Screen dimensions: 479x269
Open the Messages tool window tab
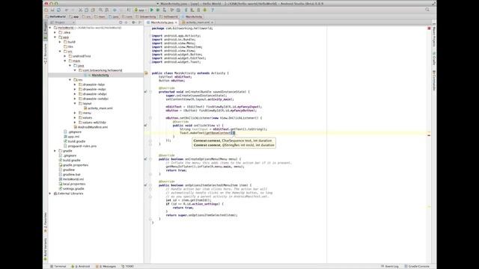(106, 266)
